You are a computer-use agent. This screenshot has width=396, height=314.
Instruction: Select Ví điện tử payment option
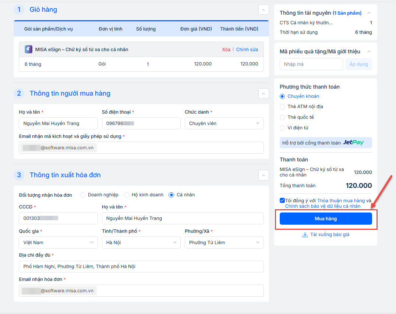pyautogui.click(x=282, y=128)
